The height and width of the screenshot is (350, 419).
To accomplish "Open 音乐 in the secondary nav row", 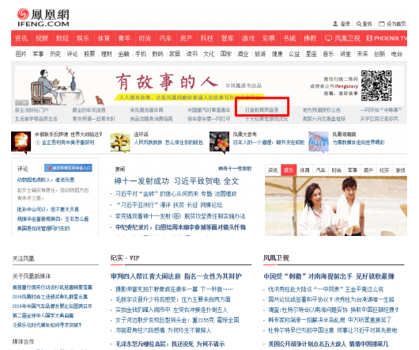I will [328, 54].
